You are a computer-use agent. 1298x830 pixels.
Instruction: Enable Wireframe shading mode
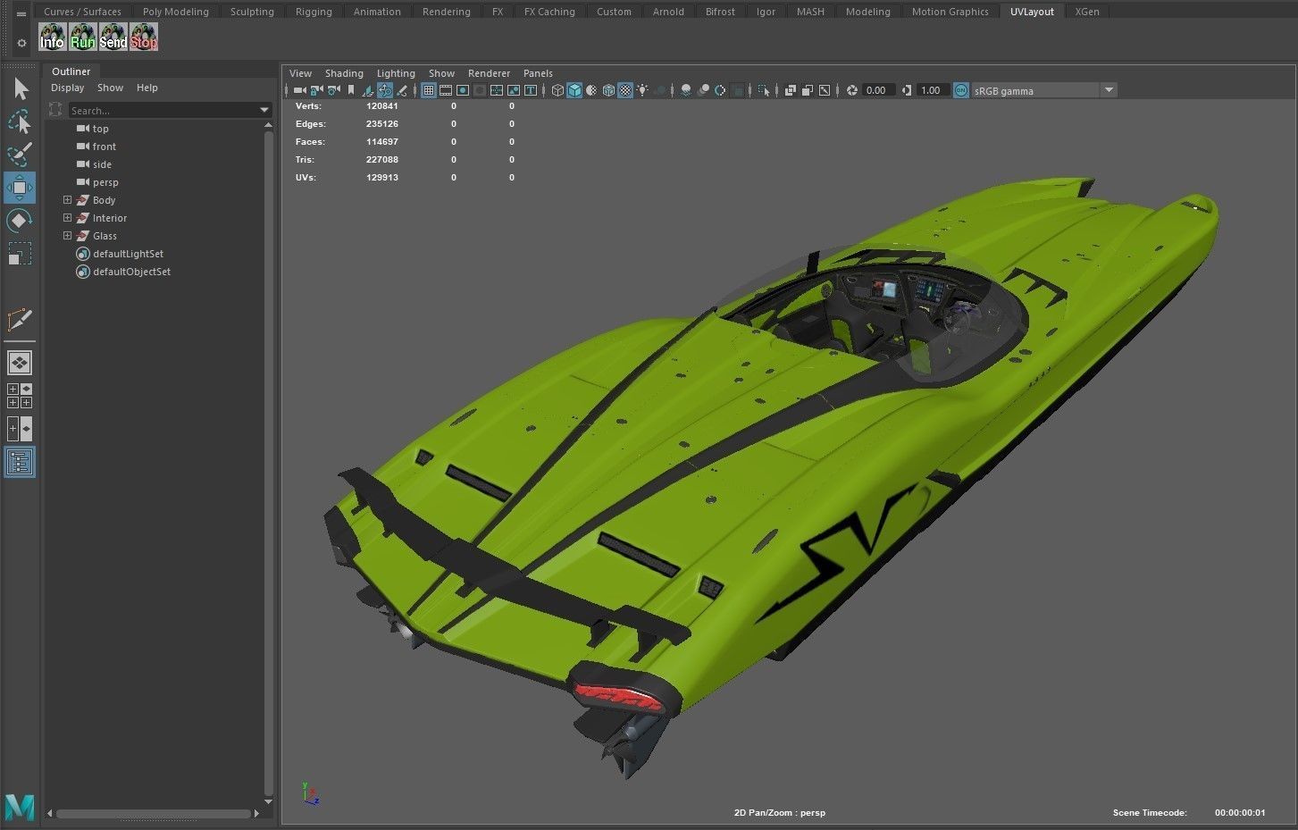[x=557, y=90]
